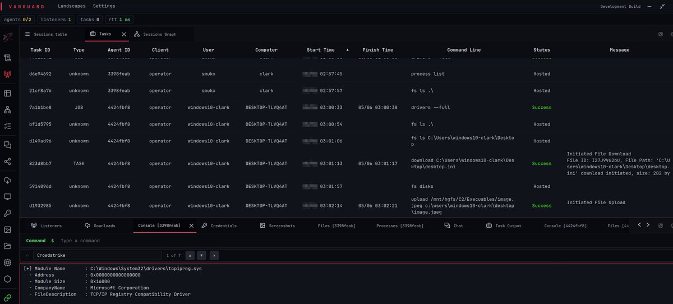
Task: Open the Listeners bottom tab
Action: pyautogui.click(x=47, y=225)
